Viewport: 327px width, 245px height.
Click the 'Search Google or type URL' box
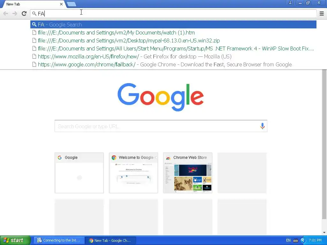coord(161,126)
